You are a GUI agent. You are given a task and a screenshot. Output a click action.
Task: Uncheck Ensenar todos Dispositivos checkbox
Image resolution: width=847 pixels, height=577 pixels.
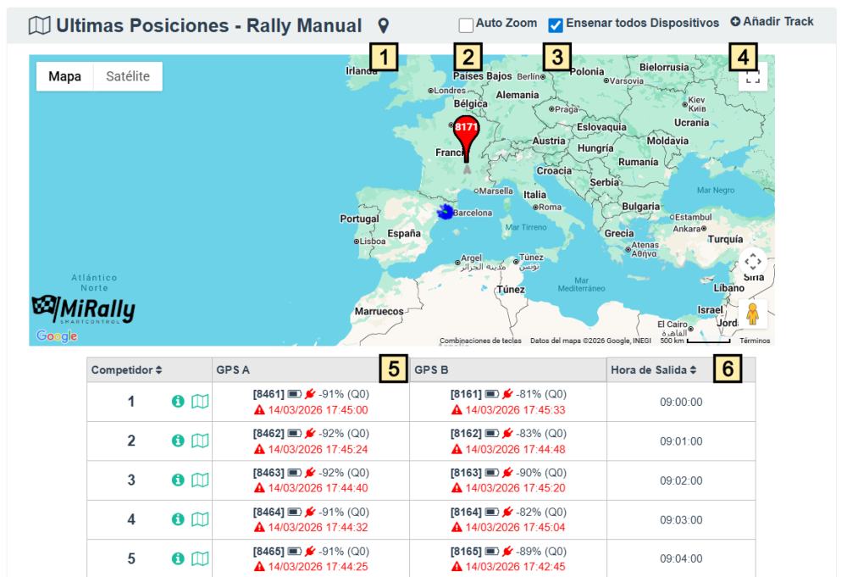[556, 25]
